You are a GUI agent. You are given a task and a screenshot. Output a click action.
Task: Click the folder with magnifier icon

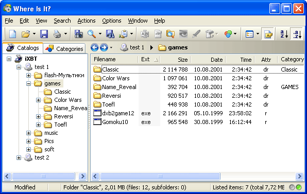click(170, 34)
